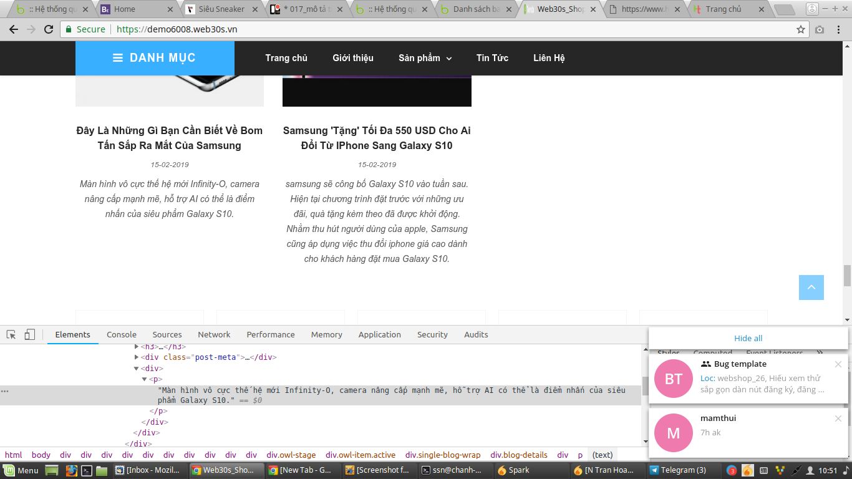Switch to the Danh sách browser tab

475,9
